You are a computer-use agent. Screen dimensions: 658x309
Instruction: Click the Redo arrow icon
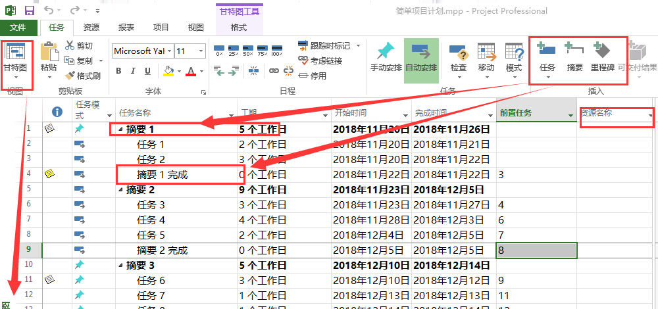coord(75,10)
